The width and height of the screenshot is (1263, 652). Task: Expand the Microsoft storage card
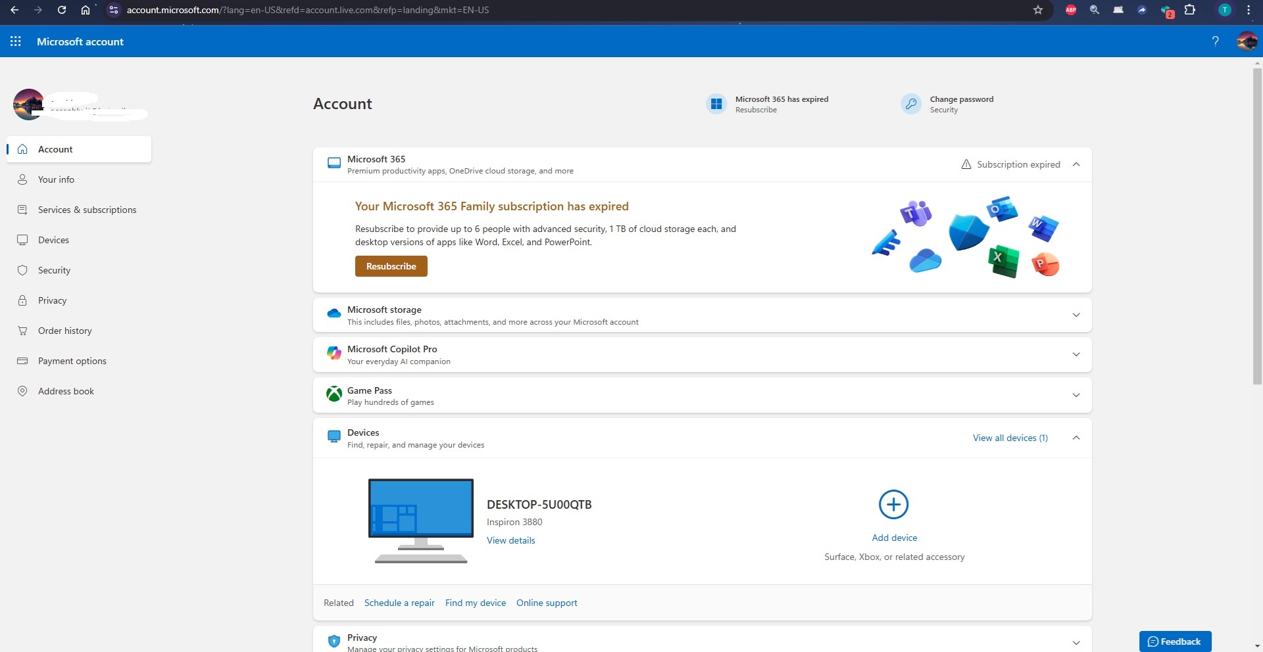[x=1076, y=315]
